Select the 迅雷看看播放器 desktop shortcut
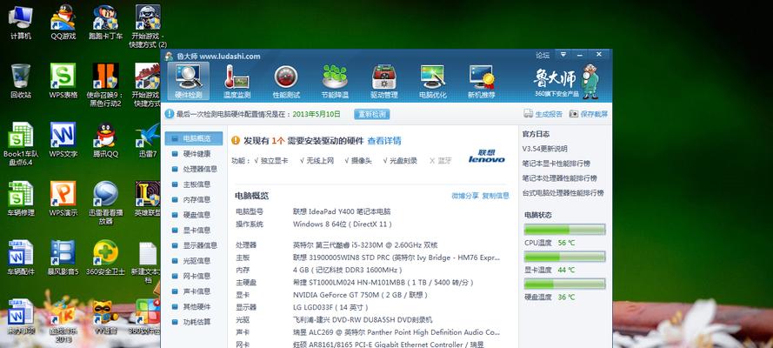 (x=105, y=203)
